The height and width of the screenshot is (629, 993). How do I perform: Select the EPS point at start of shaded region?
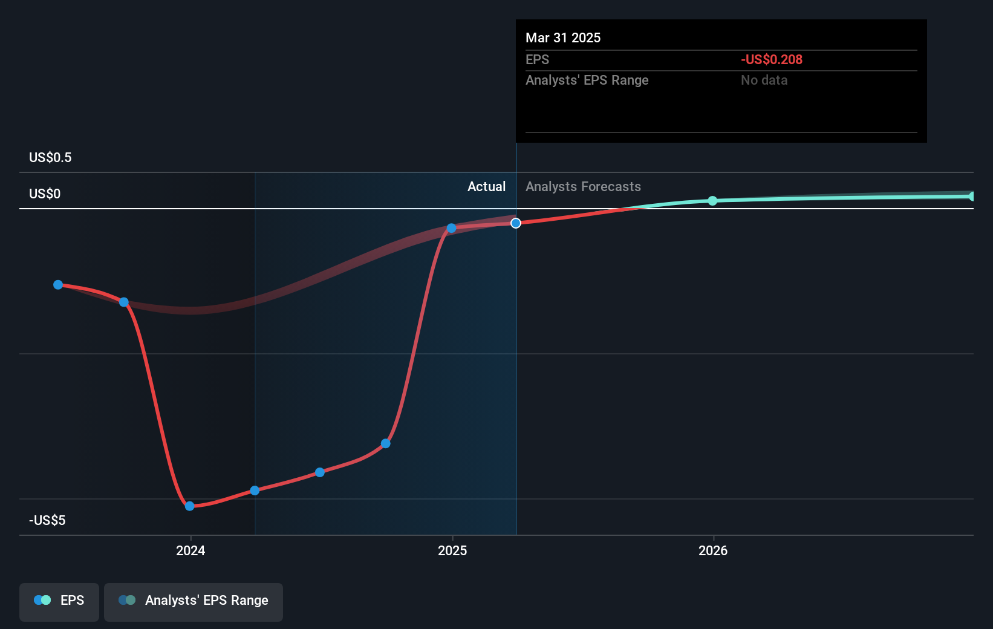coord(255,490)
